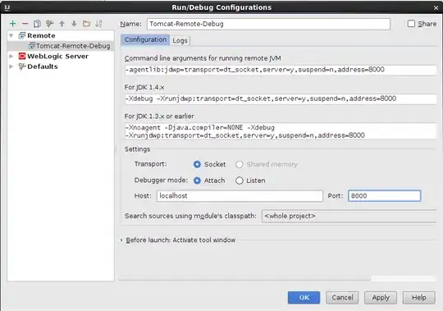This screenshot has width=443, height=311.
Task: Sort configurations alphabetically
Action: [x=98, y=24]
